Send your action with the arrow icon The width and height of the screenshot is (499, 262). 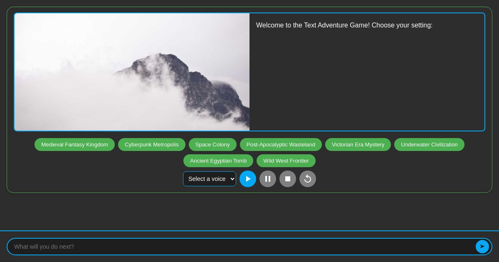tap(482, 247)
